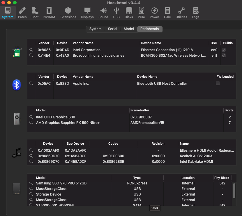This screenshot has height=216, width=242.
Task: Switch to the System sub-tab
Action: click(x=96, y=29)
